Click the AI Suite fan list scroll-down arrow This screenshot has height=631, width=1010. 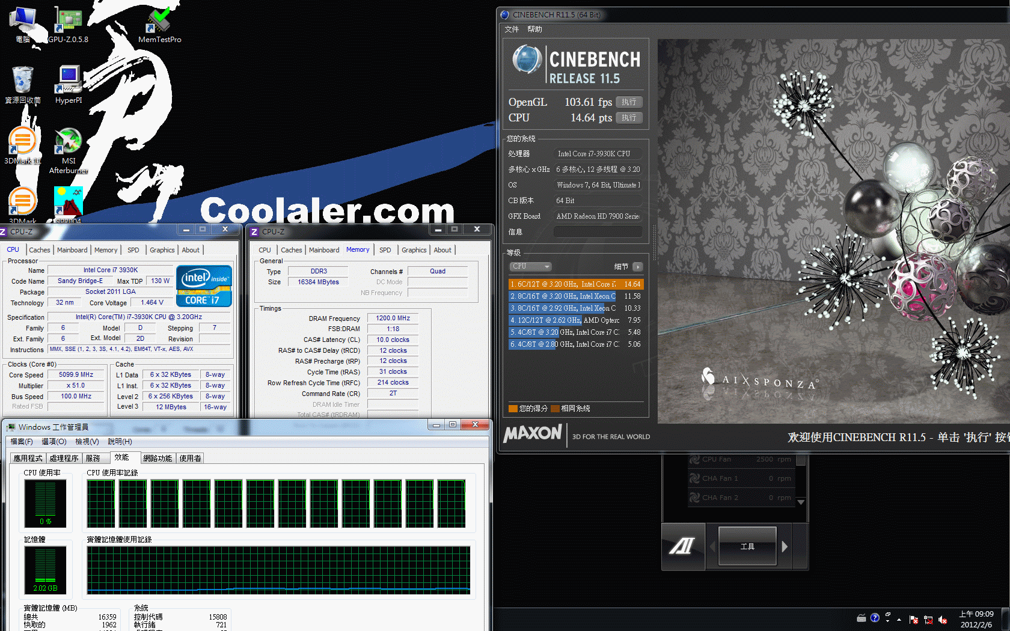801,502
